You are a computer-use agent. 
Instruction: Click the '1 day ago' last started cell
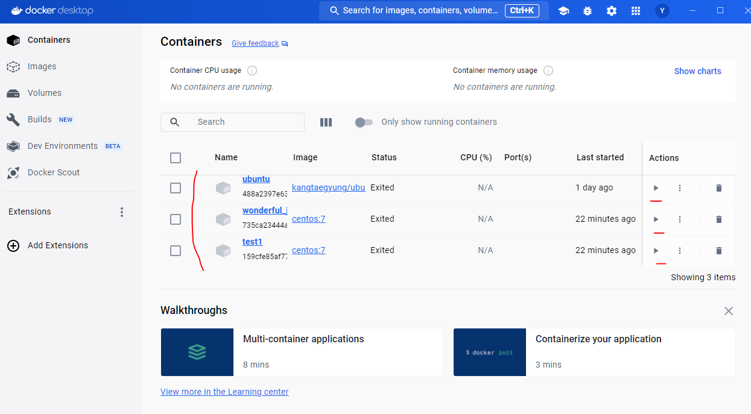coord(594,187)
